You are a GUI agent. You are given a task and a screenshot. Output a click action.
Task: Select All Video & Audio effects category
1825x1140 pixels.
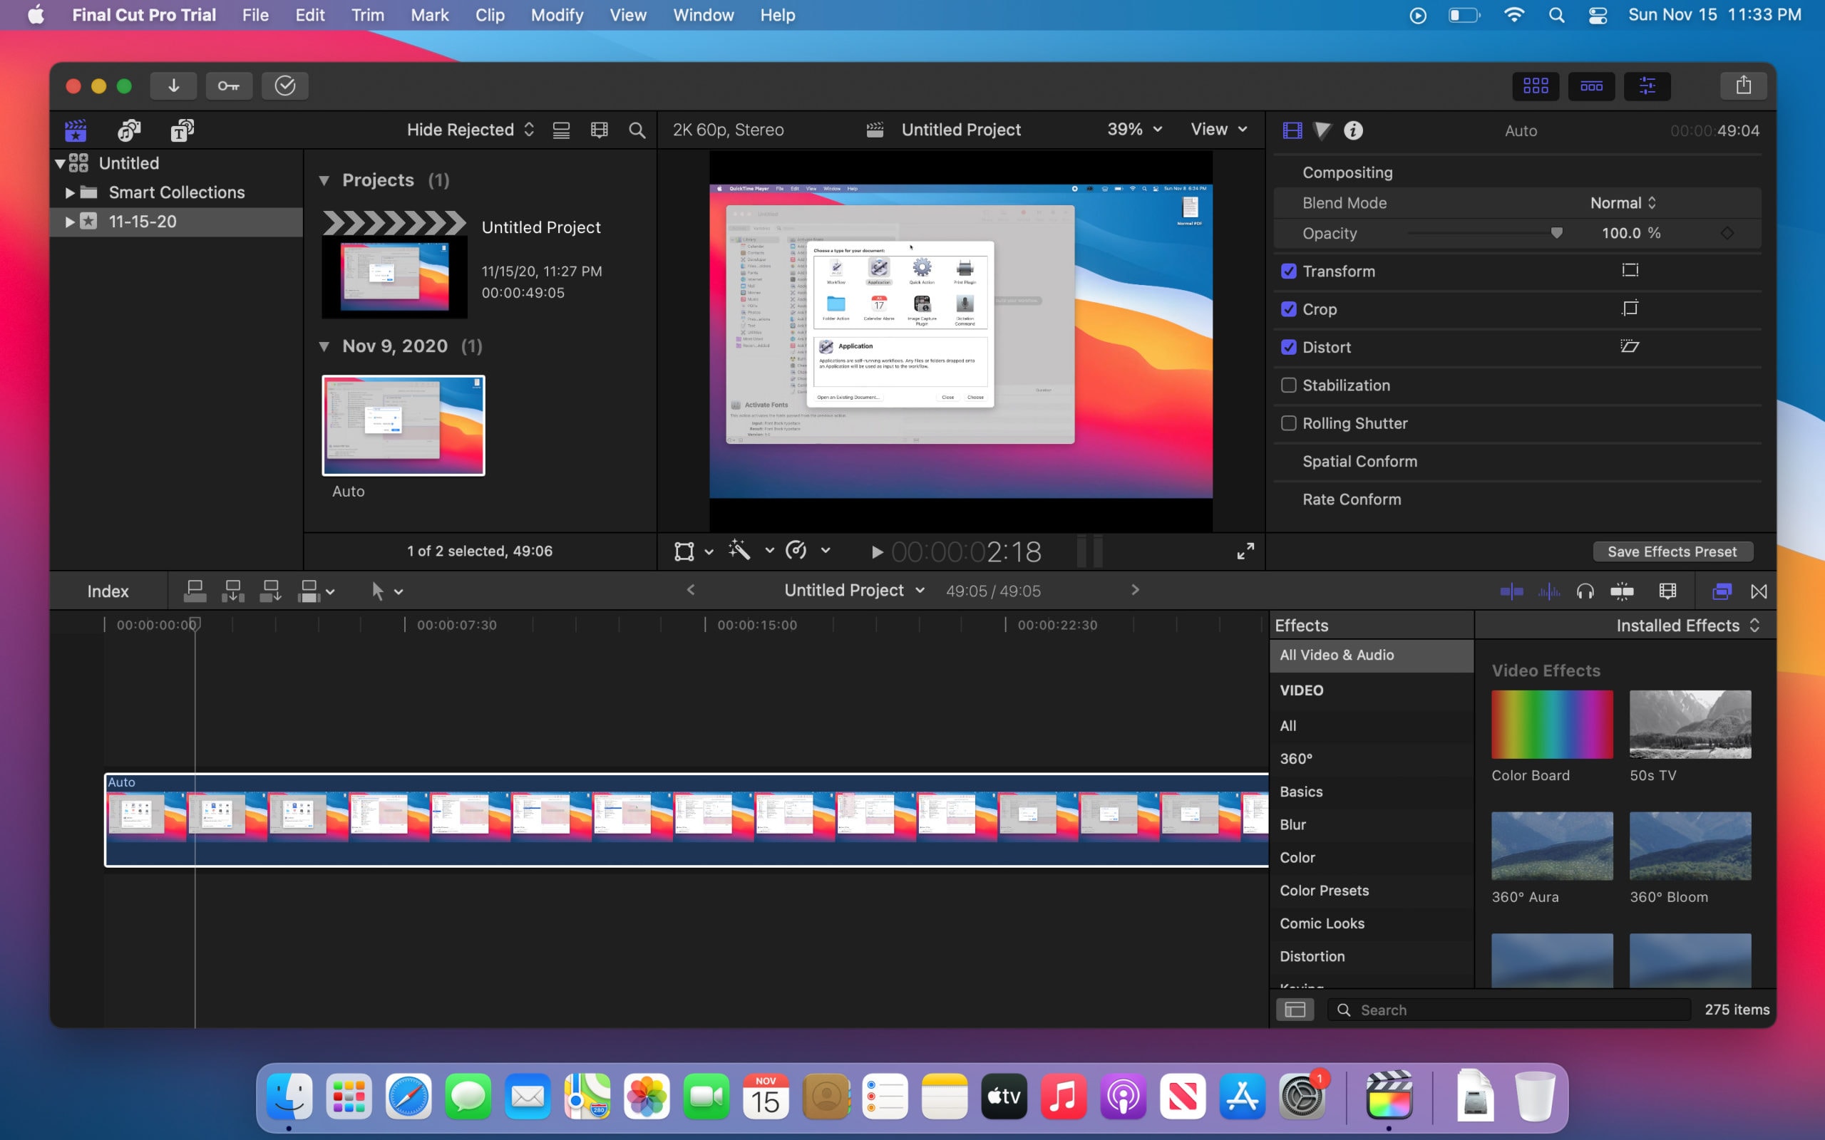pos(1337,655)
